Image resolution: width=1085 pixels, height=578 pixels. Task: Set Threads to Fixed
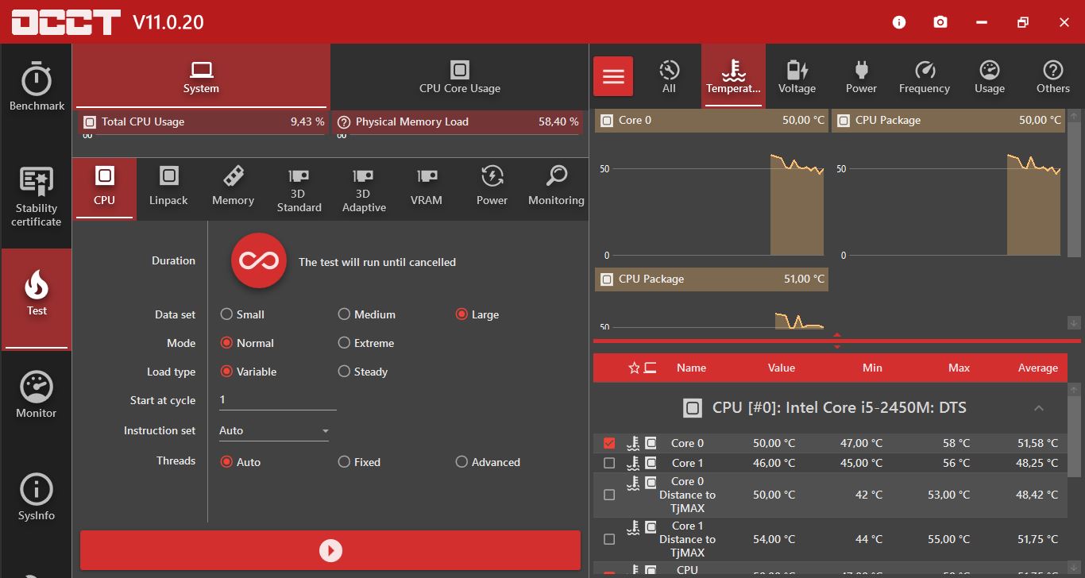359,462
